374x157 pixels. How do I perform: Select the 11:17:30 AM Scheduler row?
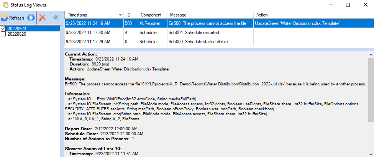(x=219, y=33)
